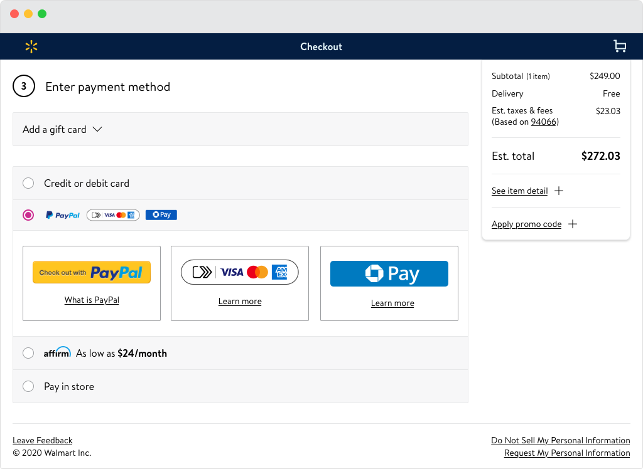The width and height of the screenshot is (643, 469).
Task: Click the Walmart spark logo
Action: coord(31,46)
